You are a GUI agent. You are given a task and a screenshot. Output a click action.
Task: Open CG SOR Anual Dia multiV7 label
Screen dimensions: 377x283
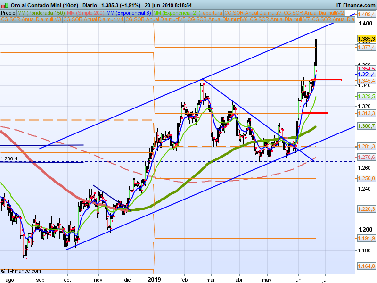[279, 19]
